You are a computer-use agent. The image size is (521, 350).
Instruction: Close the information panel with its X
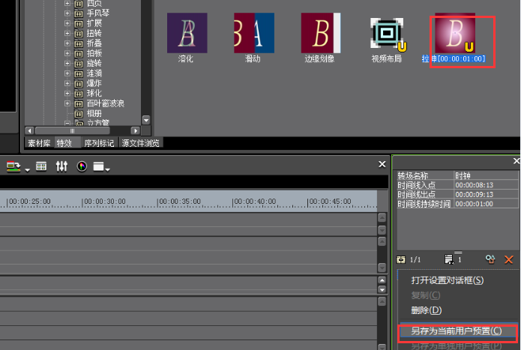click(517, 161)
